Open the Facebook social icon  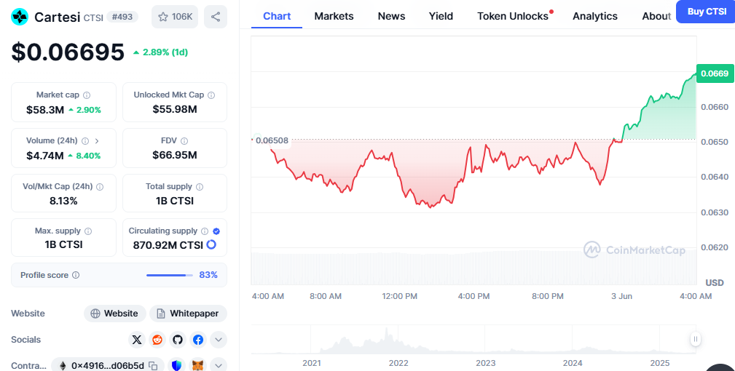point(198,340)
